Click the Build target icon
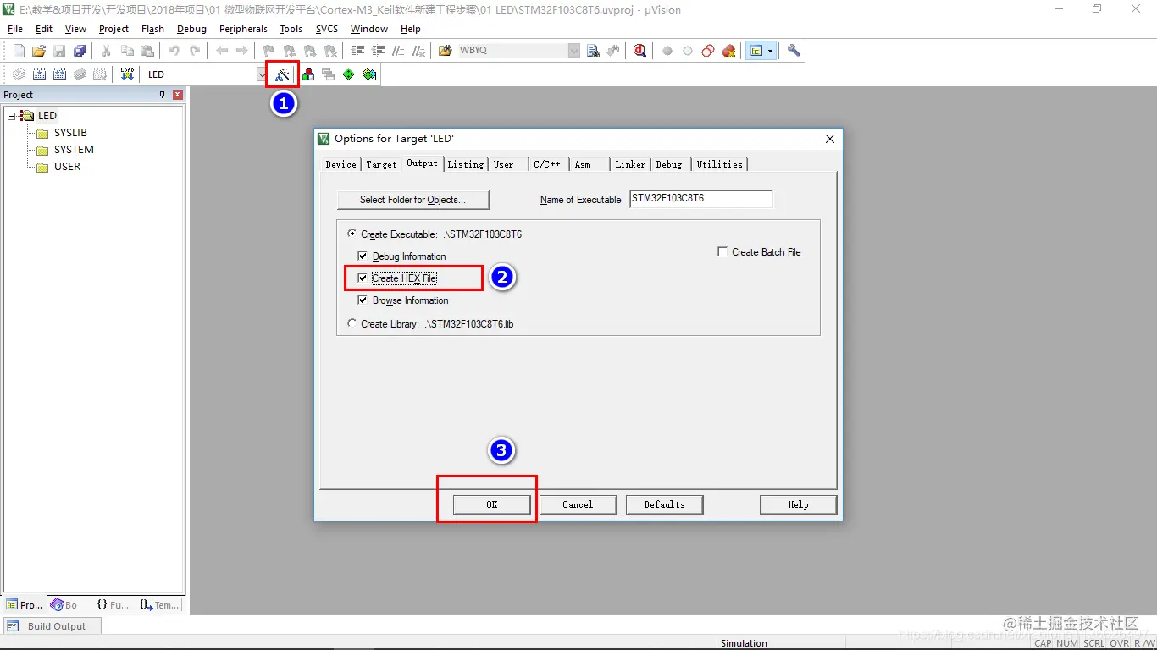The image size is (1157, 650). tap(39, 74)
